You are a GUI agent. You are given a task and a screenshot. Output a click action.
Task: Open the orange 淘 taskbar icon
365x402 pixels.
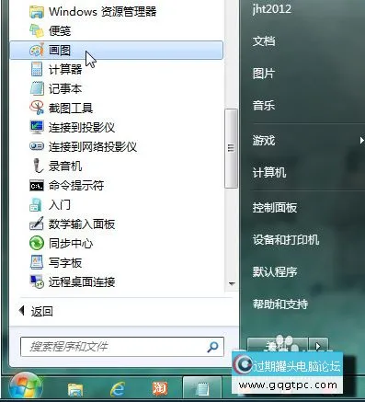[x=160, y=389]
